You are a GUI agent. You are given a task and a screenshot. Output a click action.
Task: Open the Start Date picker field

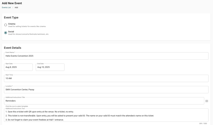tap(18, 67)
